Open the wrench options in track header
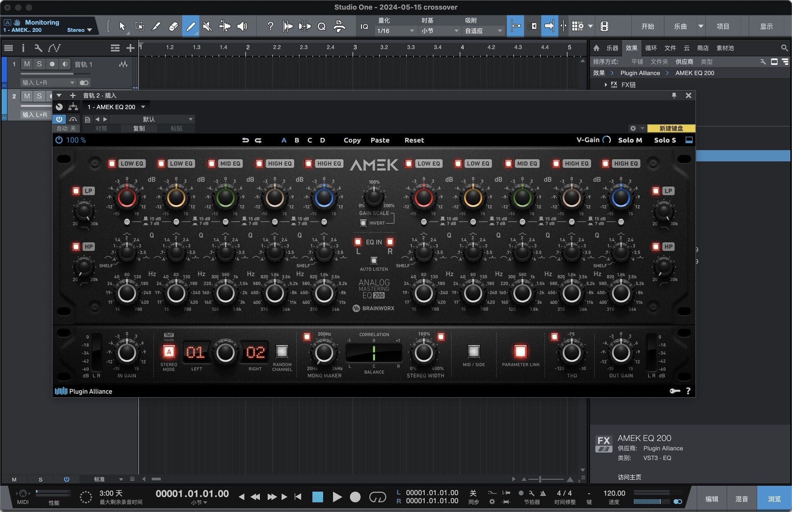The height and width of the screenshot is (512, 792). pyautogui.click(x=38, y=48)
